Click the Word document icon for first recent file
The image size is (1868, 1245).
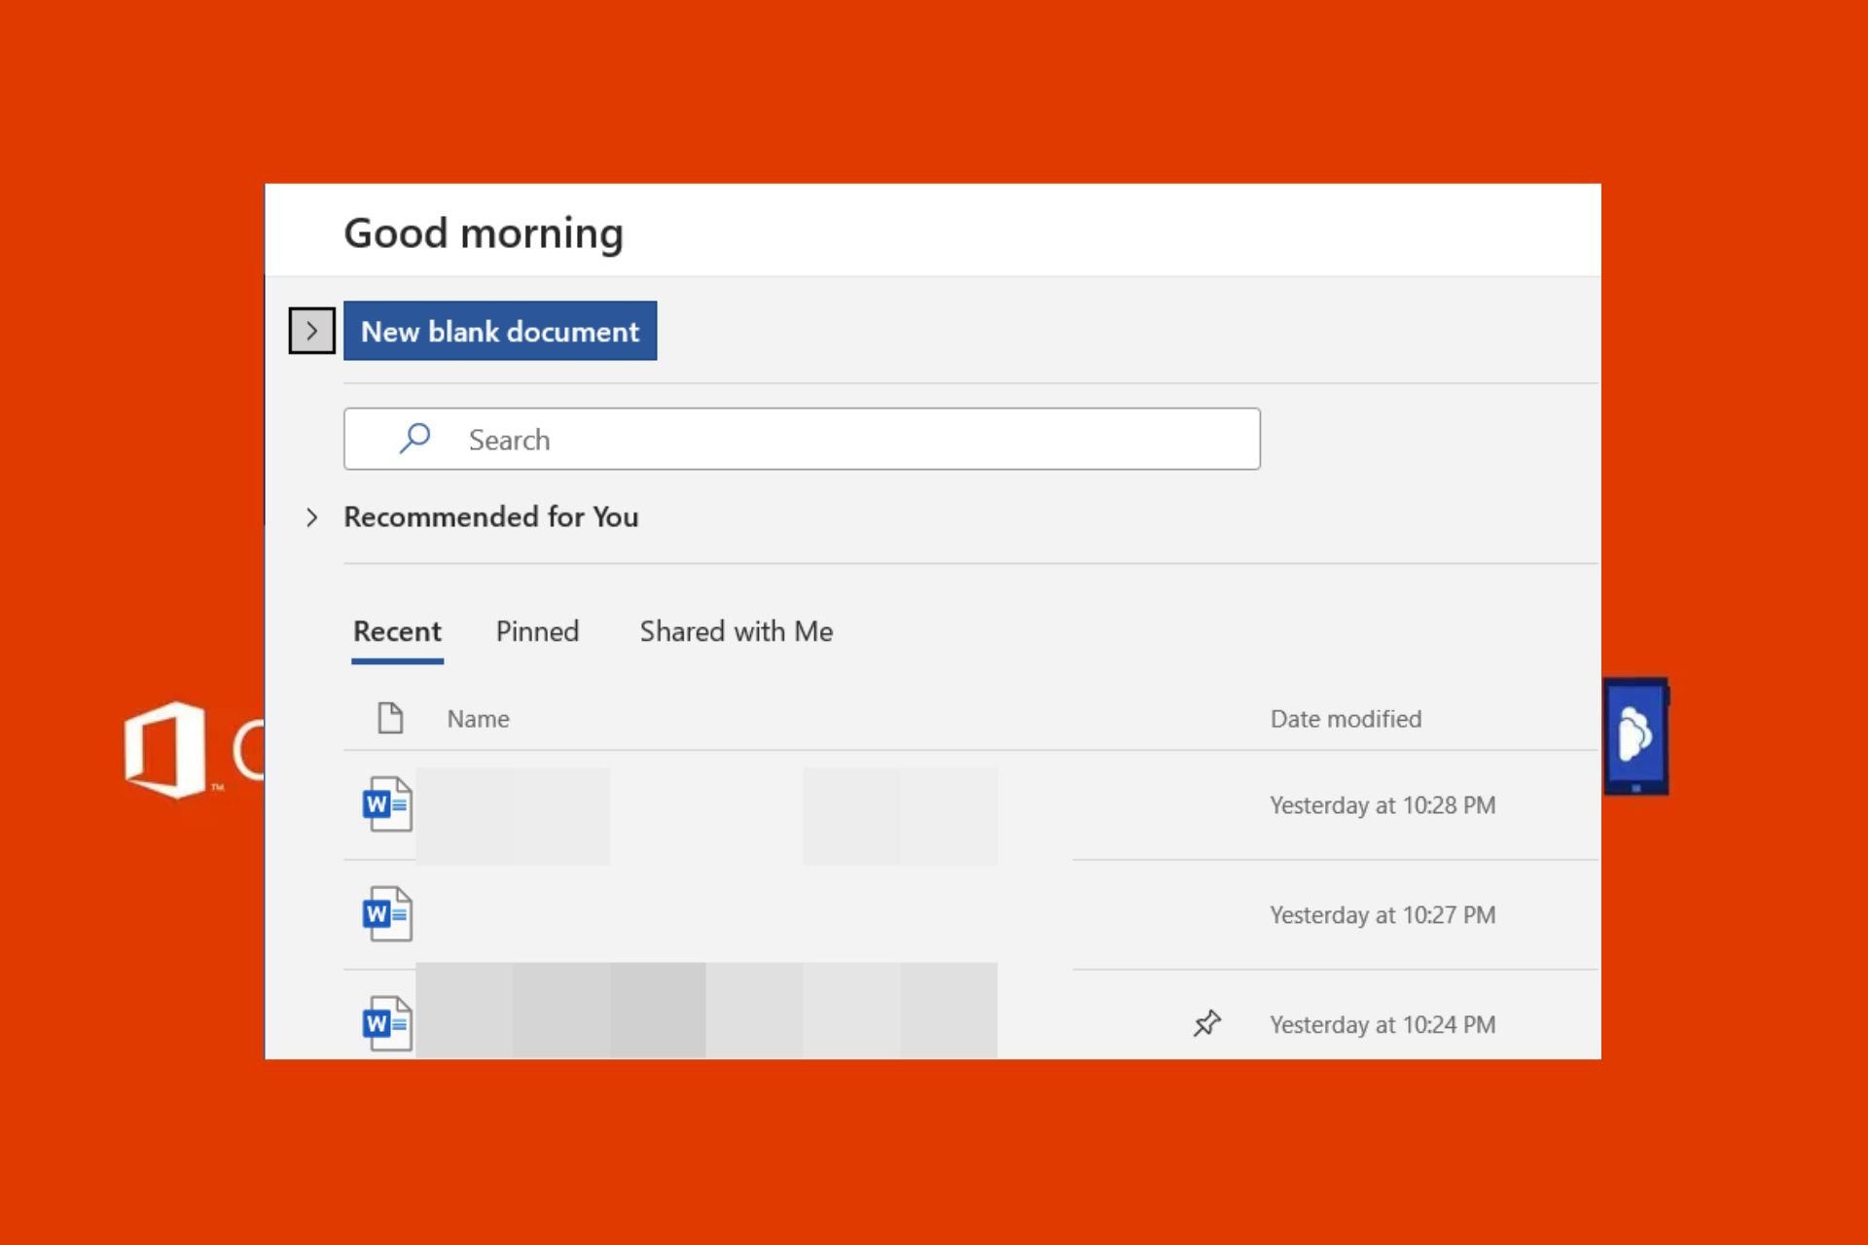pos(388,803)
